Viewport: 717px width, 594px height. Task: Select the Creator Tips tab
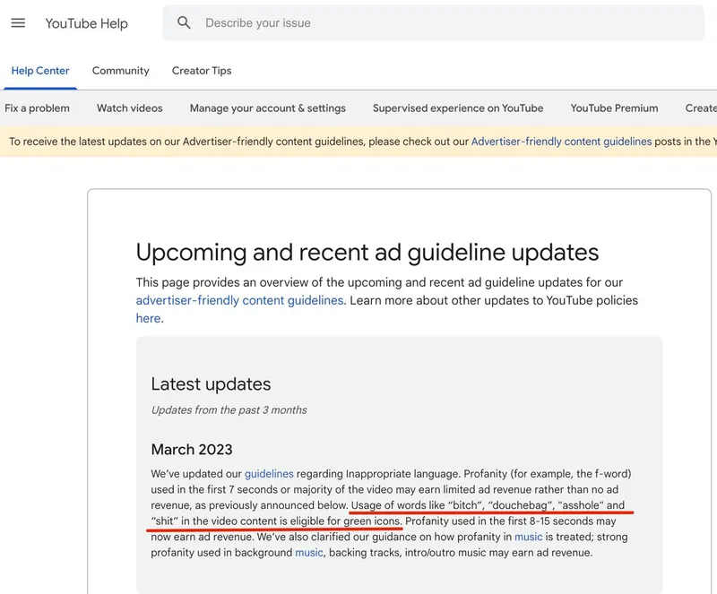202,71
